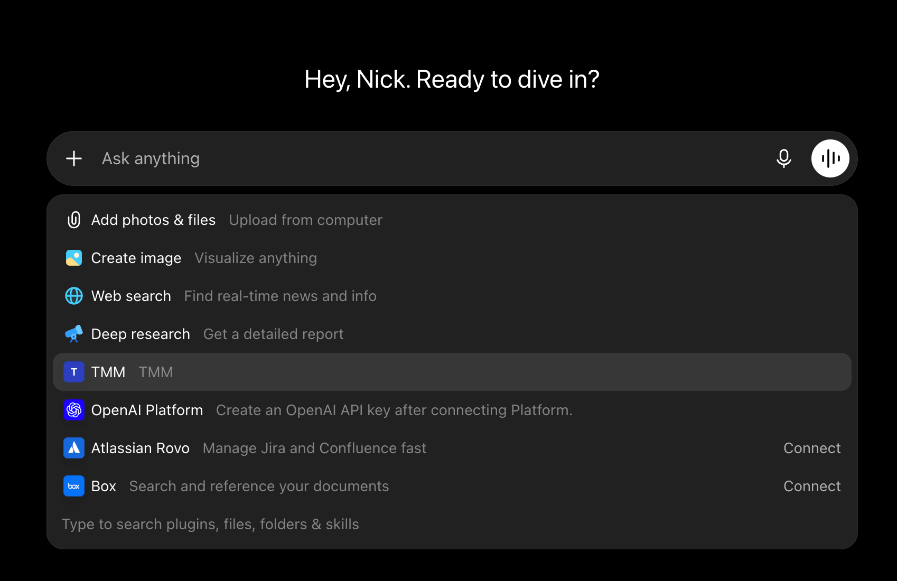Choose Web search from the menu
897x581 pixels.
[452, 296]
